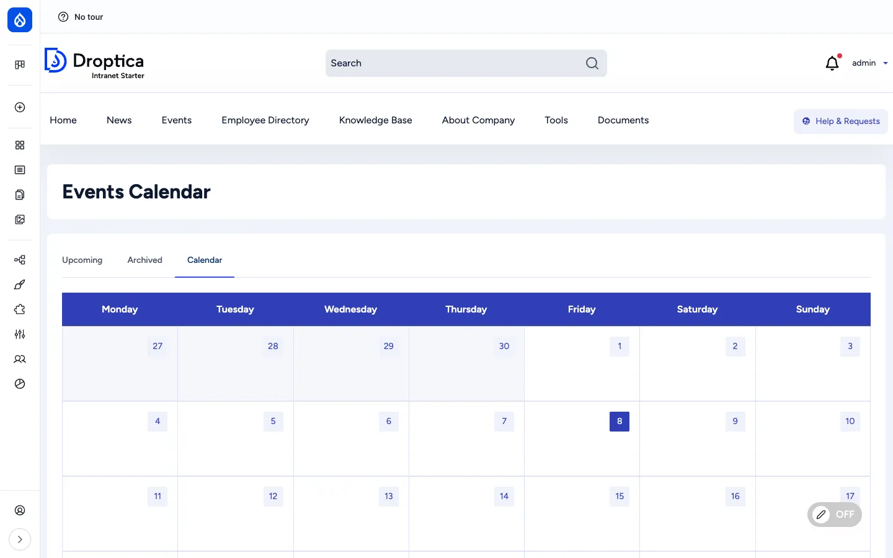Screen dimensions: 893x558
Task: Select day 3 in the calendar
Action: click(850, 347)
